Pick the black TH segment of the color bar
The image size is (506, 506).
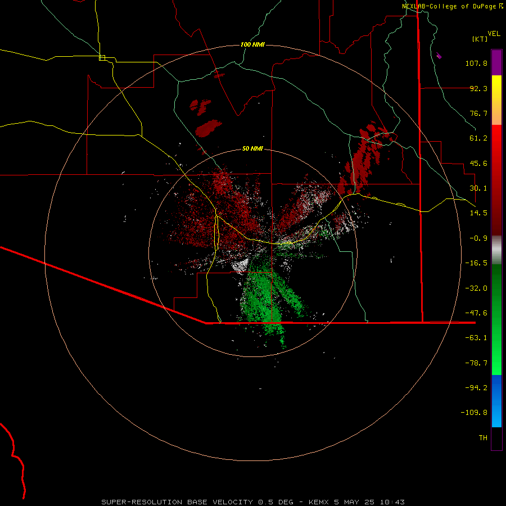(x=496, y=438)
